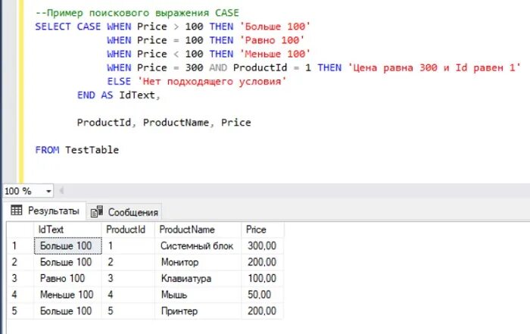
Task: Click ProductId cell '3' for Клавиатура
Action: (x=128, y=278)
